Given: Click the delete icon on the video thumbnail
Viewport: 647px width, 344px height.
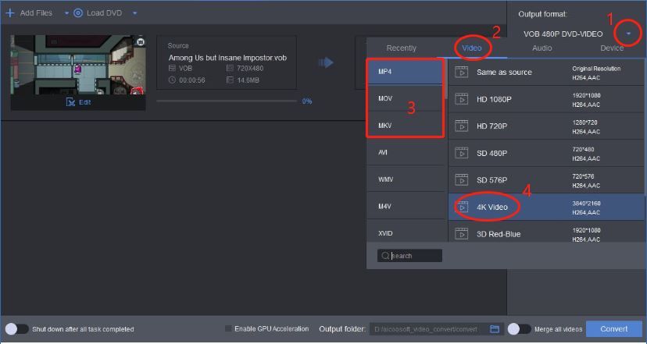Looking at the screenshot, I should coord(140,41).
